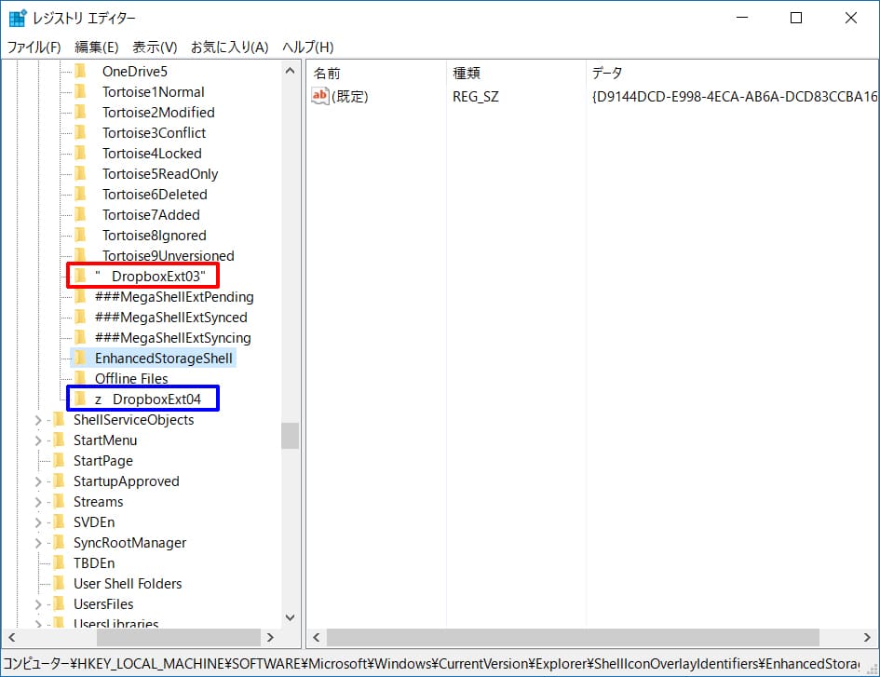Click the values pane scroll right arrow
Screen dimensions: 880x677
(867, 638)
